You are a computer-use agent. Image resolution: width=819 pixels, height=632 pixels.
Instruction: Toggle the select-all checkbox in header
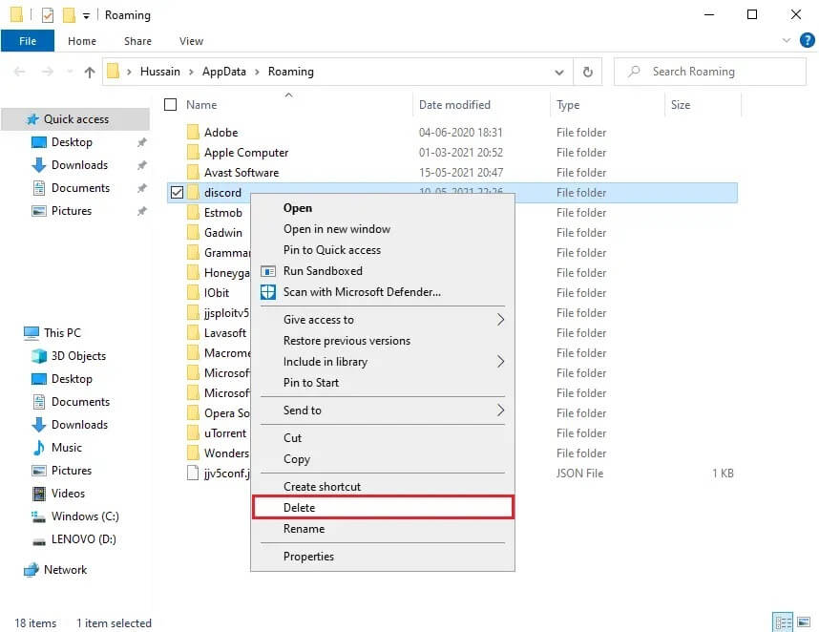click(170, 104)
